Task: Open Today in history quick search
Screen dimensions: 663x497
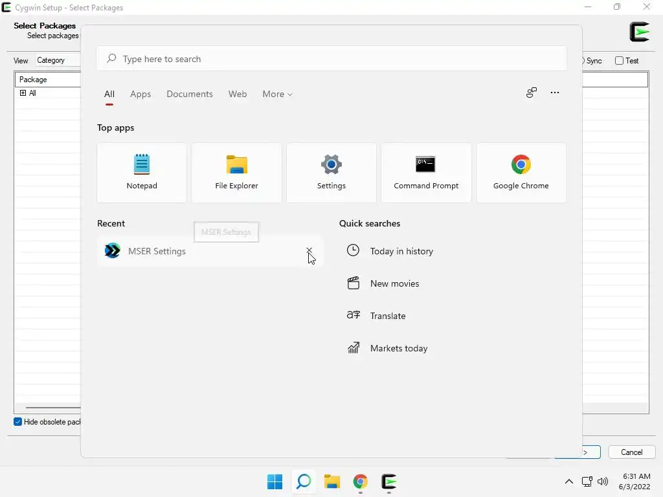Action: click(x=401, y=251)
